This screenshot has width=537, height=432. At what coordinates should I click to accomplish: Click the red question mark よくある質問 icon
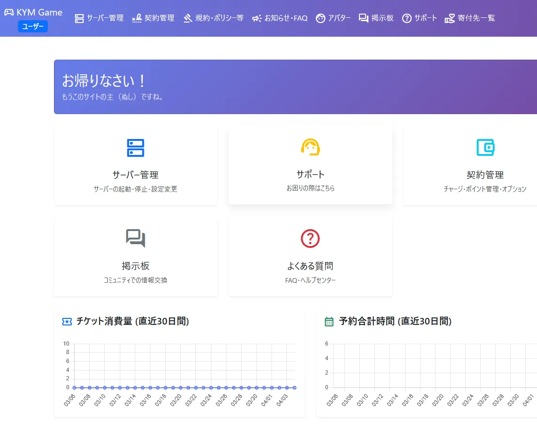[x=310, y=239]
